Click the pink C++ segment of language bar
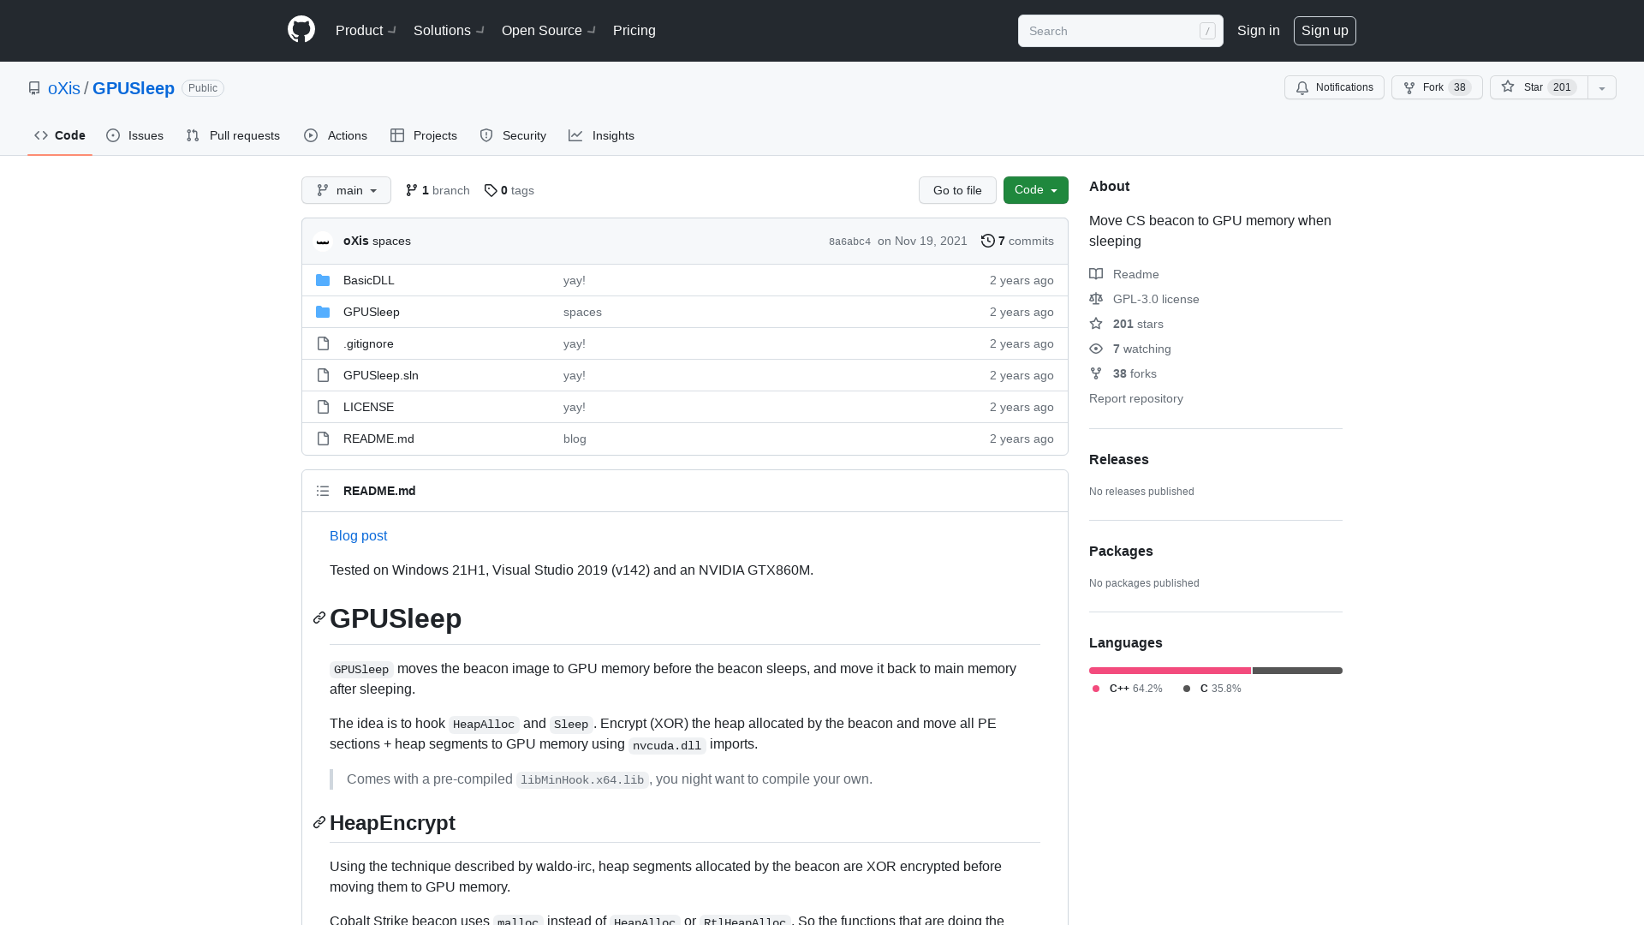Screen dimensions: 1644x925 coord(1170,671)
